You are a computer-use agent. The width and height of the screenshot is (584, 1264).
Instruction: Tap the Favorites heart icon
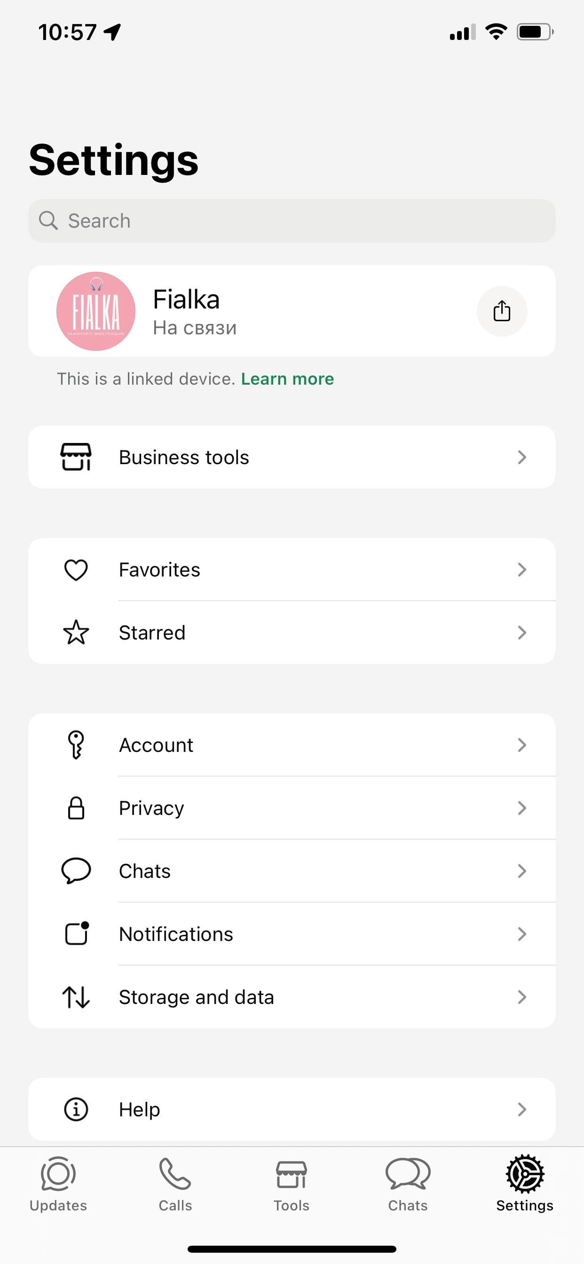(76, 569)
